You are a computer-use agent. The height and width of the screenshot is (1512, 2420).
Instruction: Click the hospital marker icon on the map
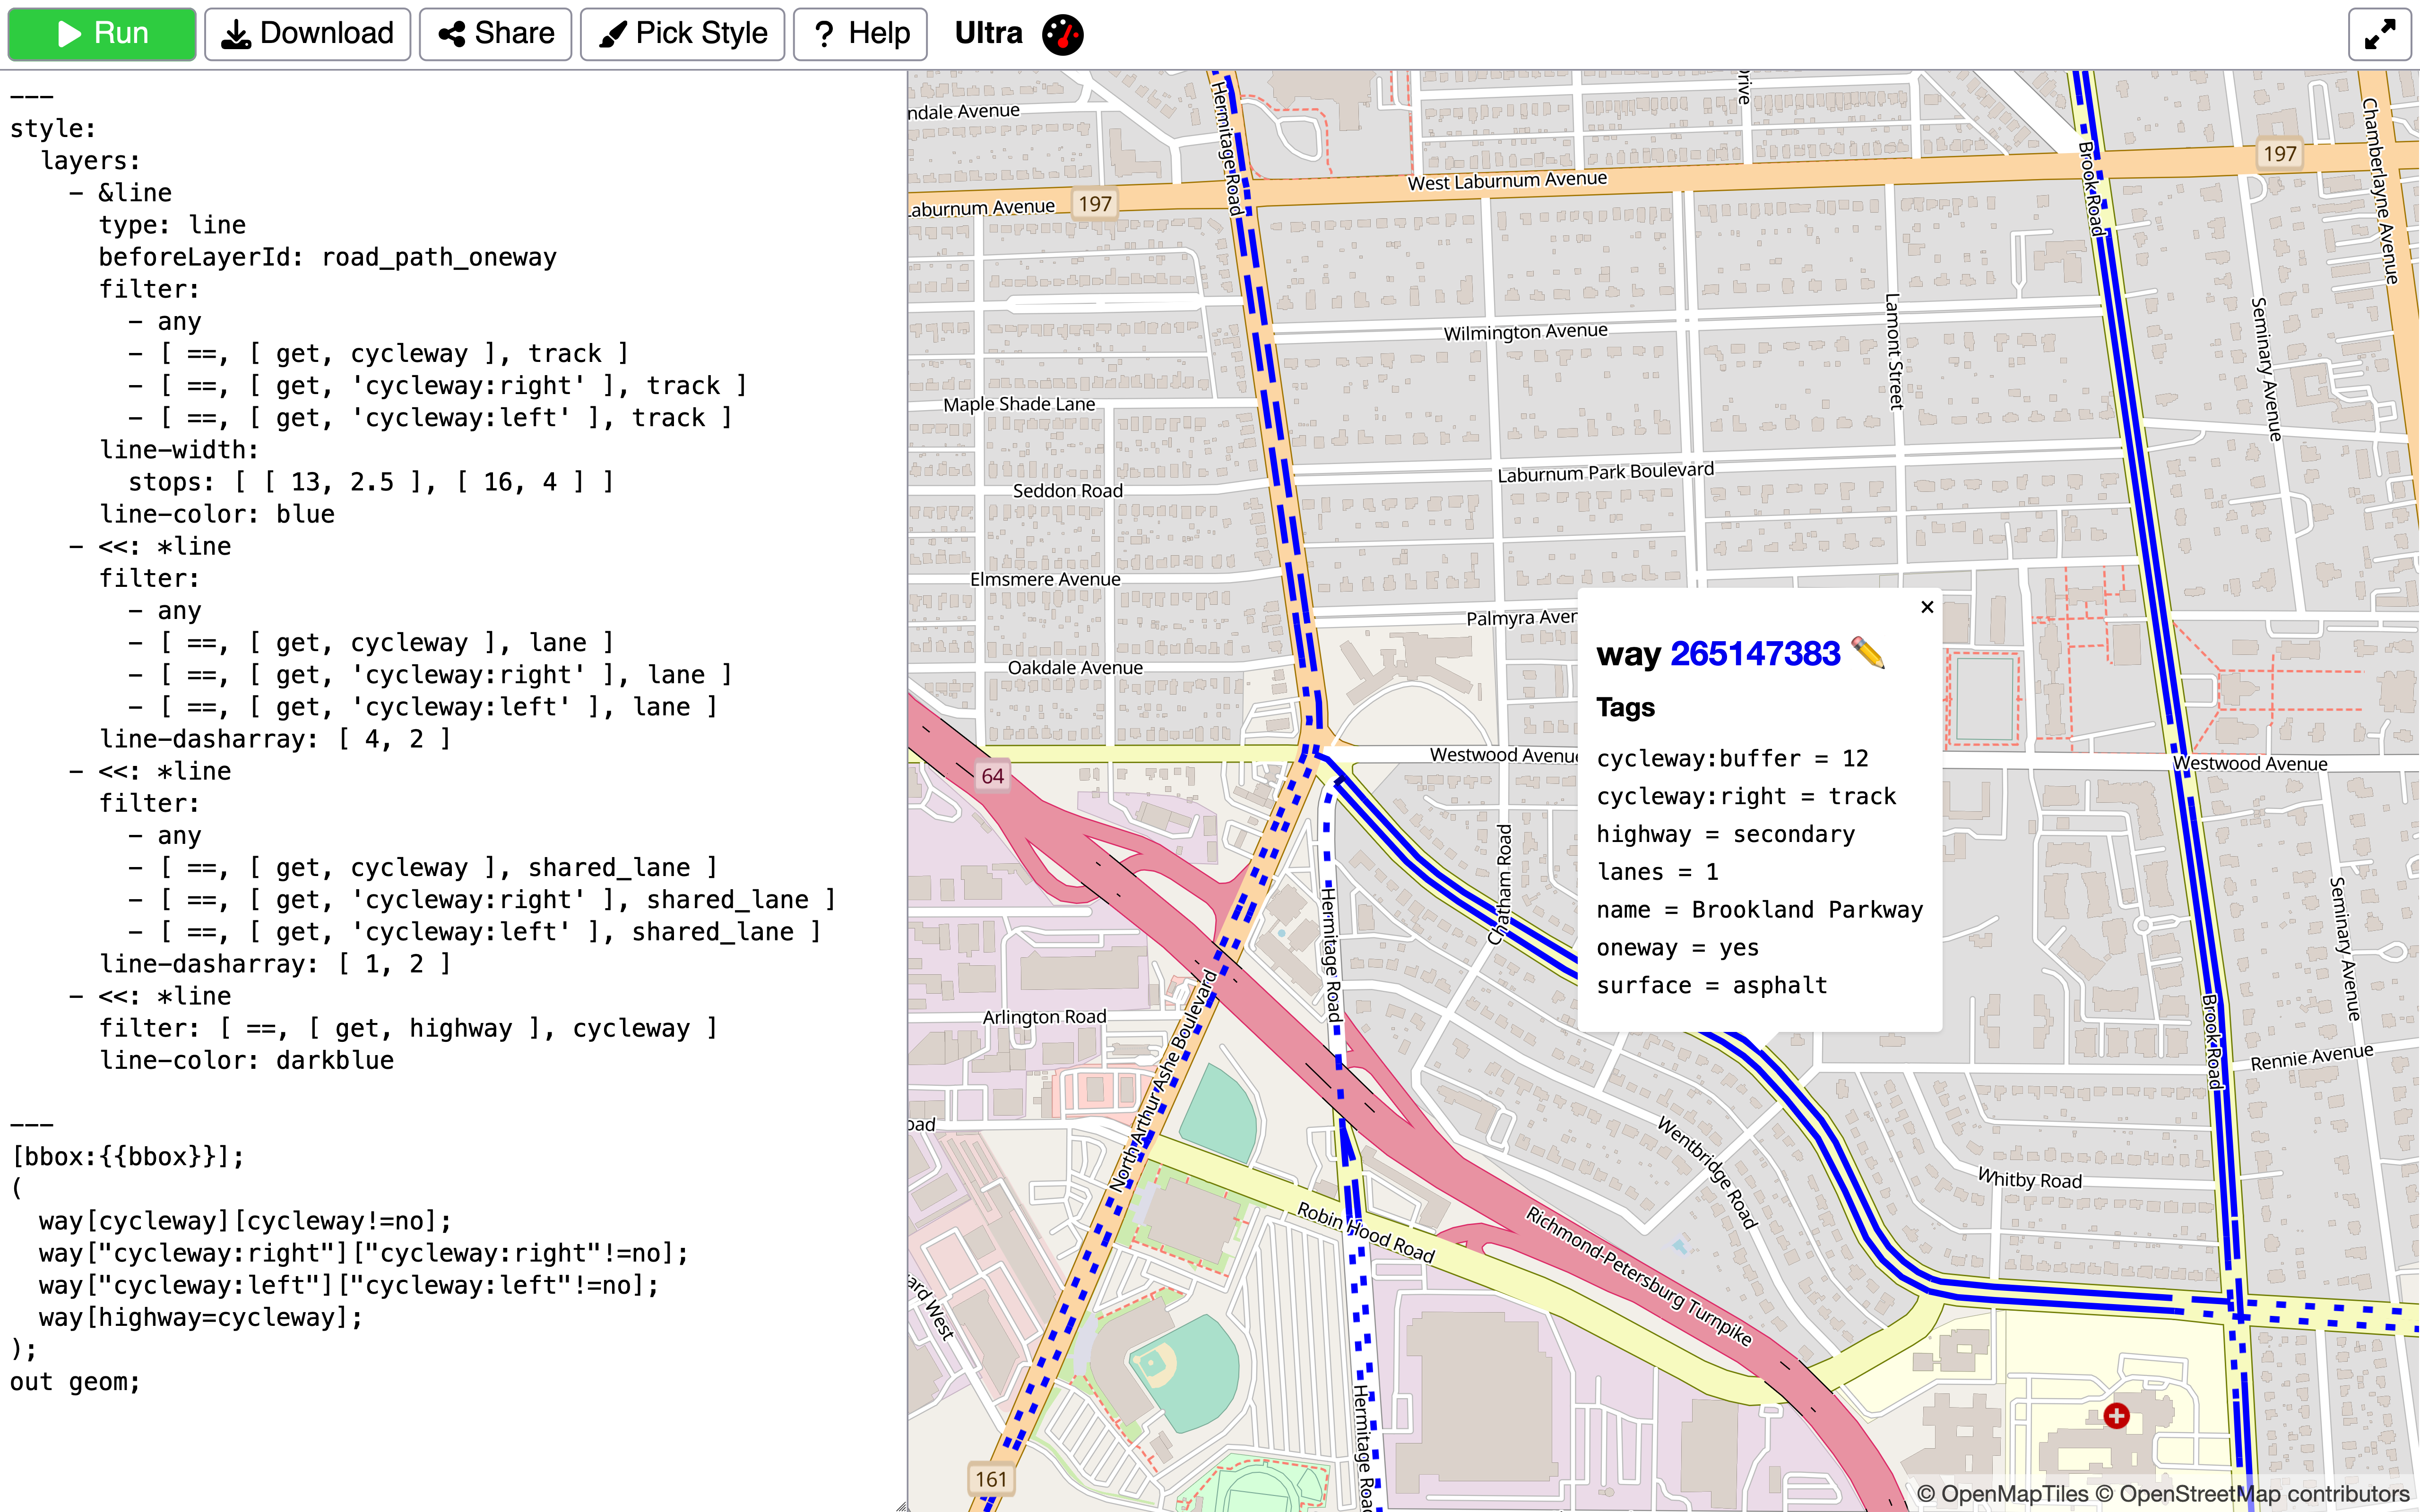tap(2116, 1415)
